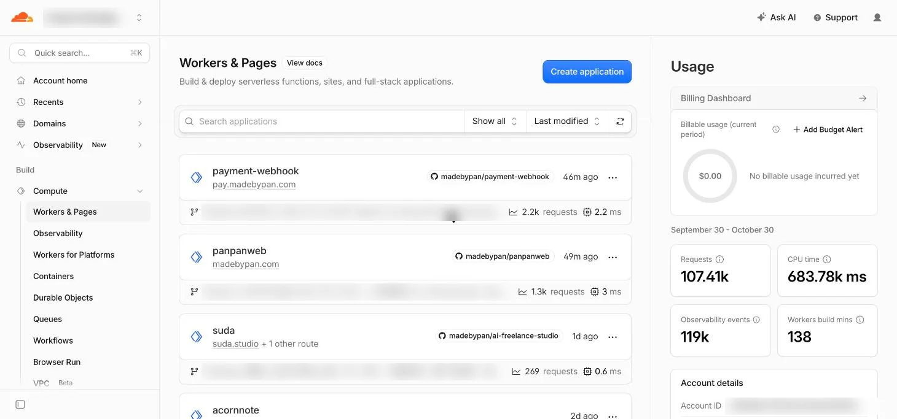Click the Observability events info icon
Viewport: 897px width, 419px height.
point(756,320)
